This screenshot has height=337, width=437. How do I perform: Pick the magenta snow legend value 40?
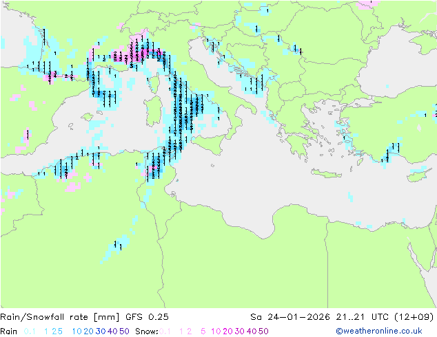252,331
